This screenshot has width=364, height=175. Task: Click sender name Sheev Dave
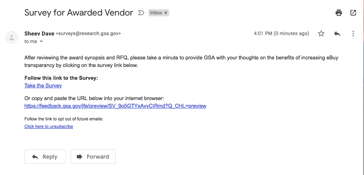(39, 33)
